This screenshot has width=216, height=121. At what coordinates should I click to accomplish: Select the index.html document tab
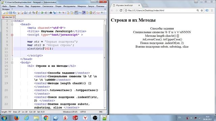point(8,17)
